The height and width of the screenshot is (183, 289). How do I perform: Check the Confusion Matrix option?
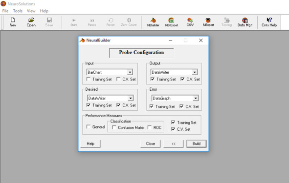pos(114,127)
